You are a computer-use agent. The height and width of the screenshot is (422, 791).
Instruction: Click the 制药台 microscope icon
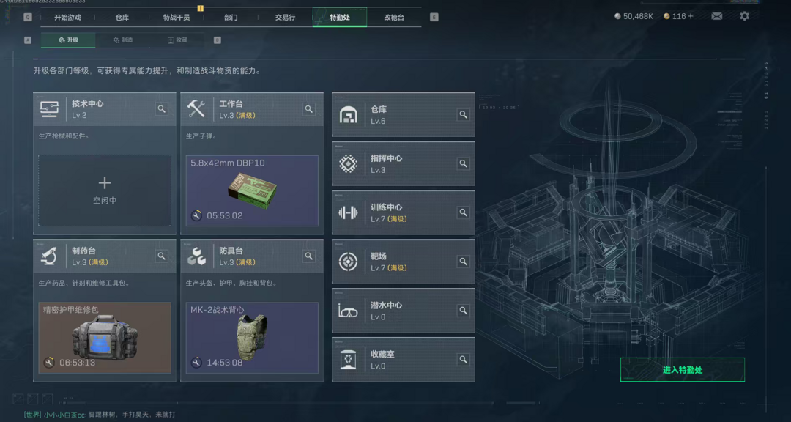(x=50, y=256)
